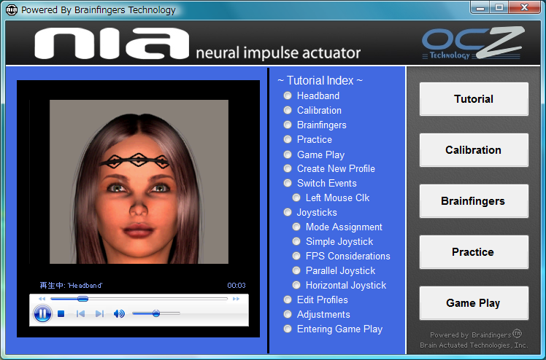Adjust the volume slider thumb
Image resolution: width=546 pixels, height=360 pixels.
coord(156,313)
